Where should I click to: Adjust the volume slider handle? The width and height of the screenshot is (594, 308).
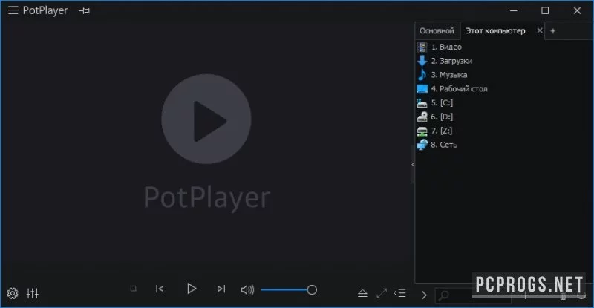coord(312,290)
